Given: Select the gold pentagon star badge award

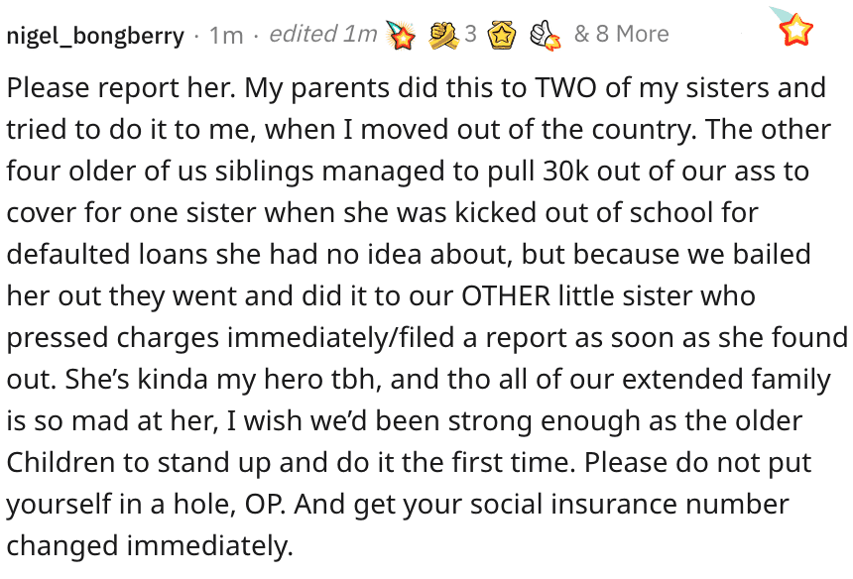Looking at the screenshot, I should pos(502,36).
